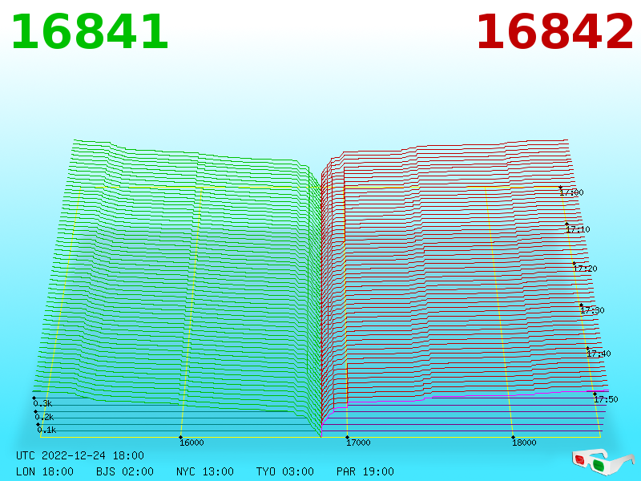The width and height of the screenshot is (641, 481).
Task: Click the 17:10 time axis marker
Action: (578, 229)
